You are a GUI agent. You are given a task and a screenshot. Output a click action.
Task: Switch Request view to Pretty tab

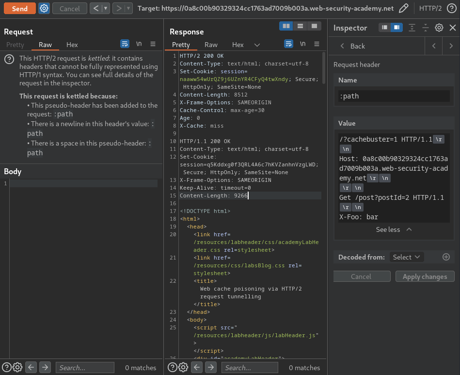pyautogui.click(x=15, y=45)
